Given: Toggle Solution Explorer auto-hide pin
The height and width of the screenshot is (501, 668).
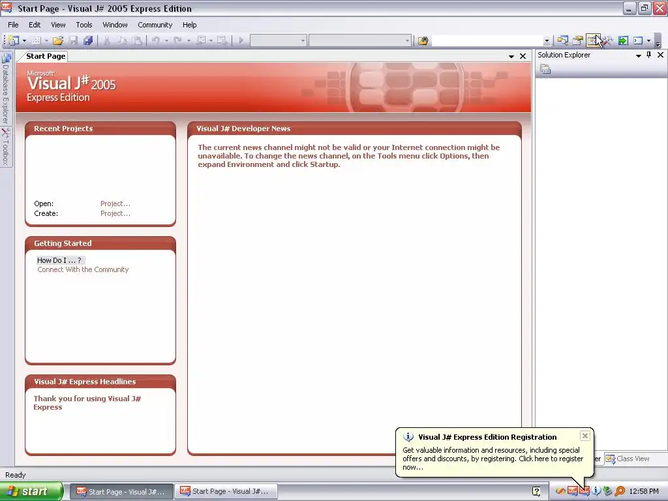Looking at the screenshot, I should point(649,55).
